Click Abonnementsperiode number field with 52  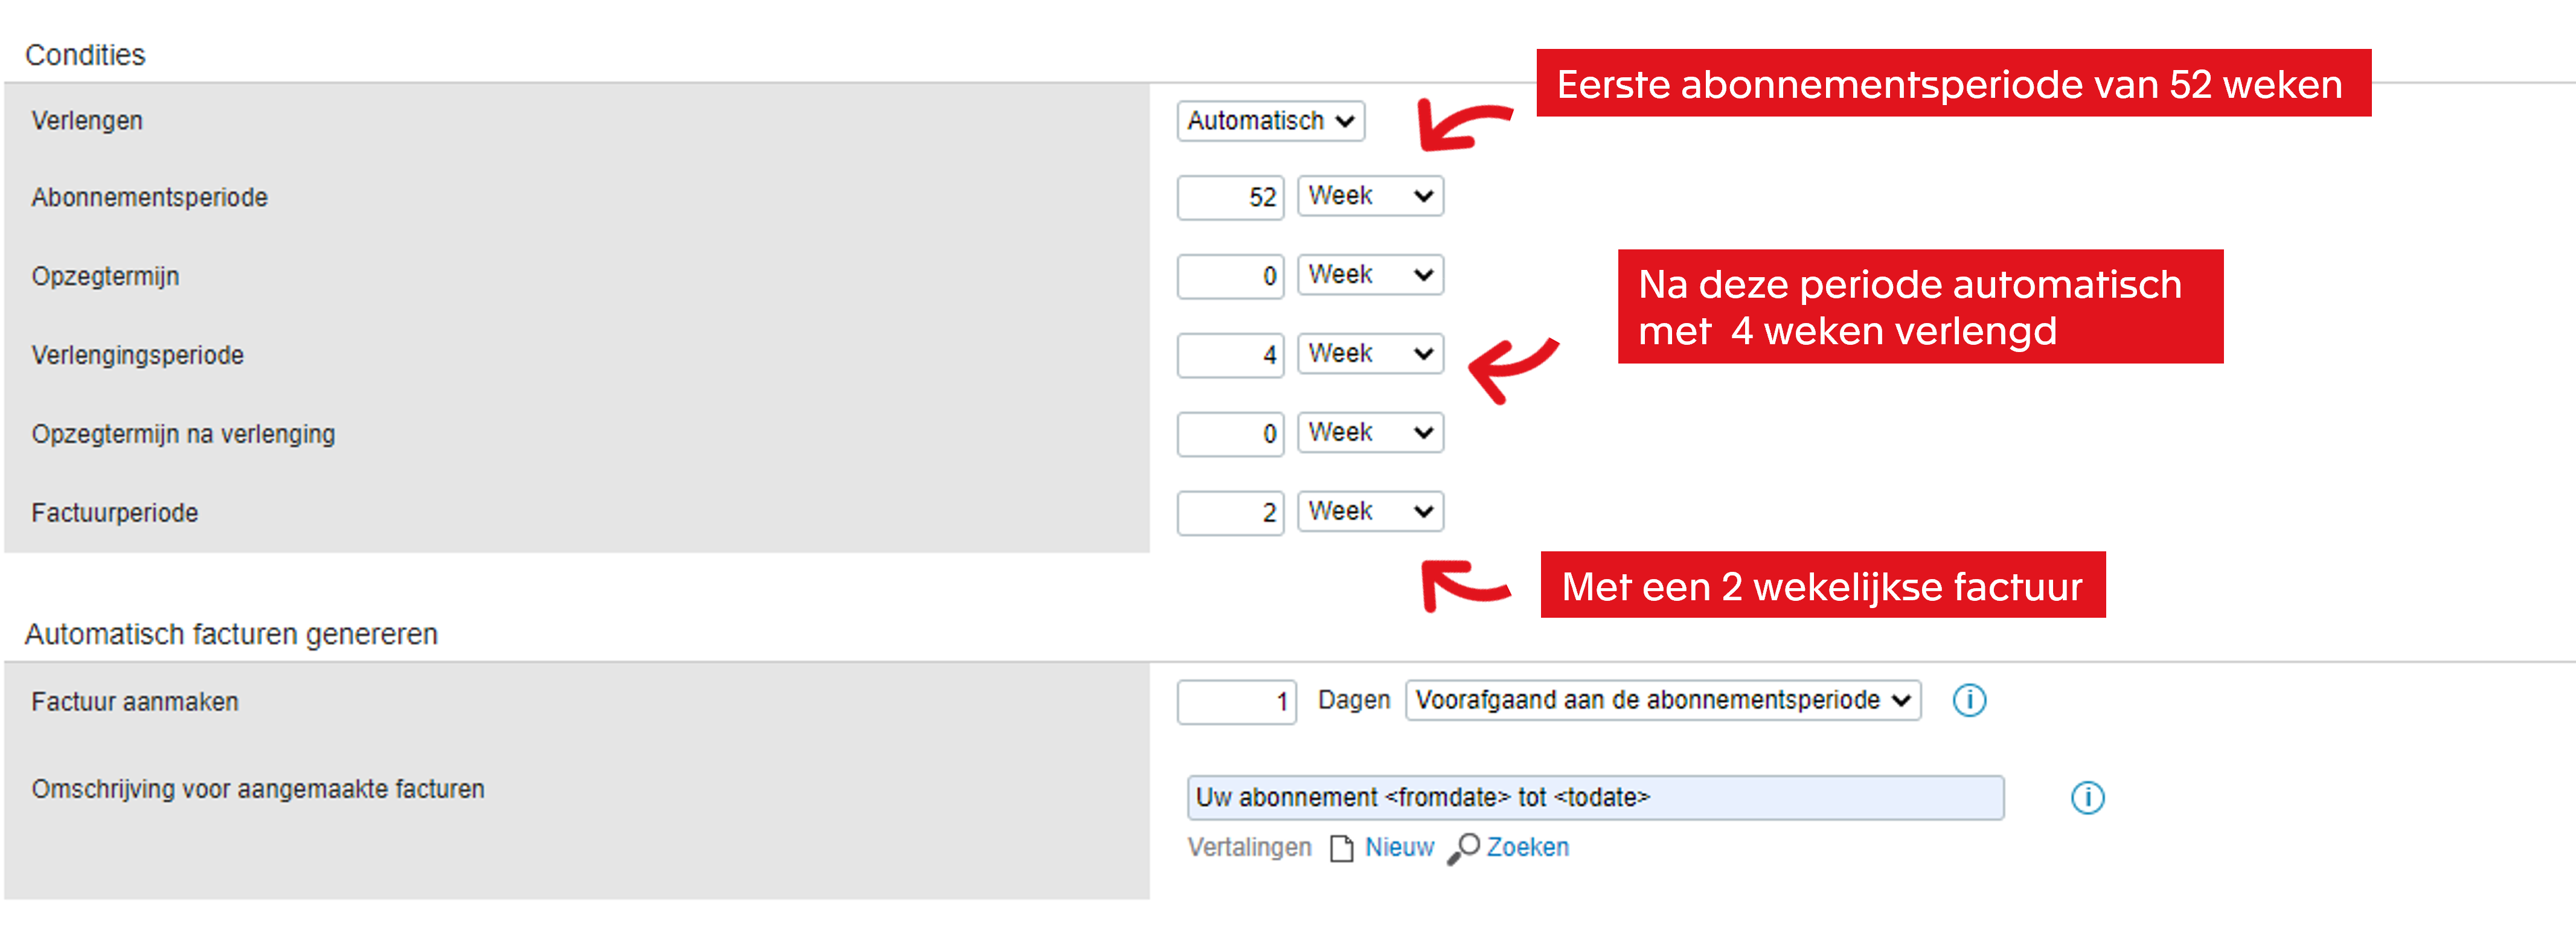coord(1230,197)
